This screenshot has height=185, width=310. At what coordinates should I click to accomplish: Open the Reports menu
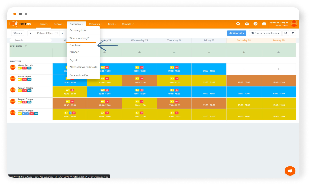point(128,24)
